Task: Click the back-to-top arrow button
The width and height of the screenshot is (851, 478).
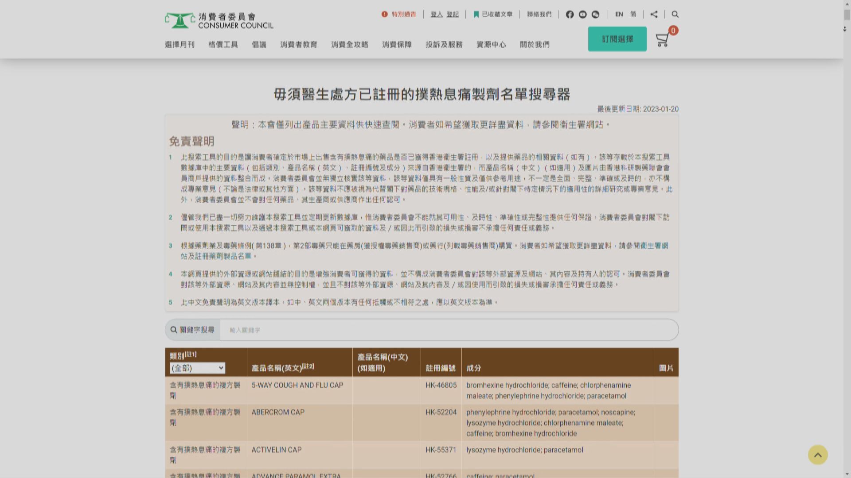Action: [x=818, y=455]
